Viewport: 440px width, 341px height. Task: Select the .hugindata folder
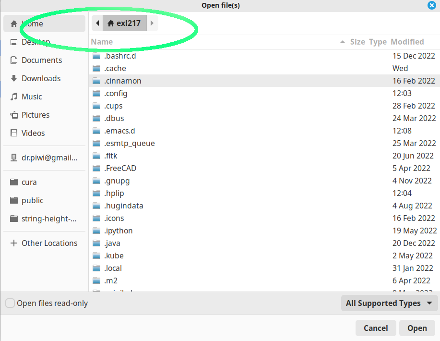pyautogui.click(x=264, y=206)
